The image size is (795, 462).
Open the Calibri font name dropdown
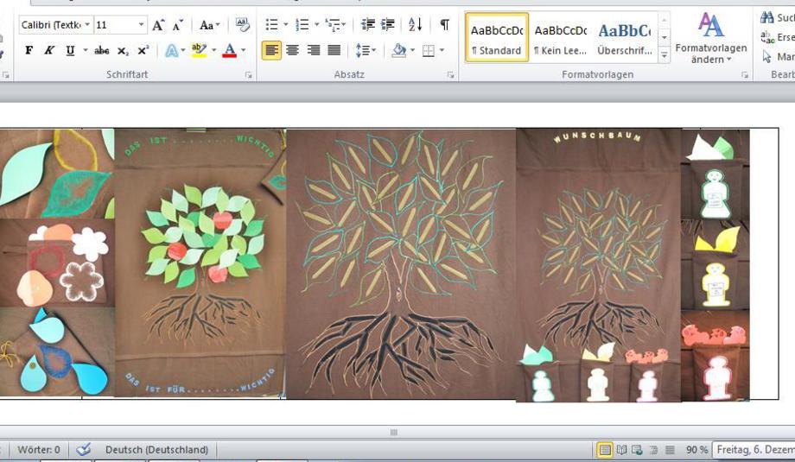[87, 25]
